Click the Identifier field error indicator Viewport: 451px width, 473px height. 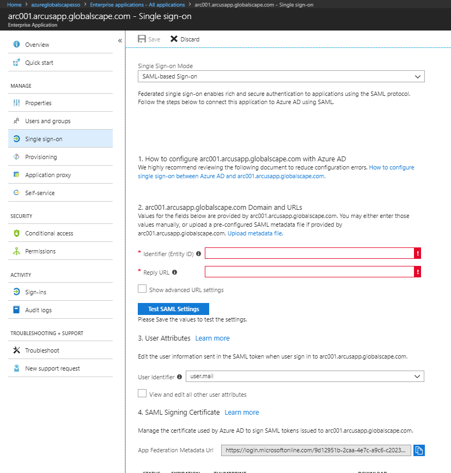click(418, 253)
